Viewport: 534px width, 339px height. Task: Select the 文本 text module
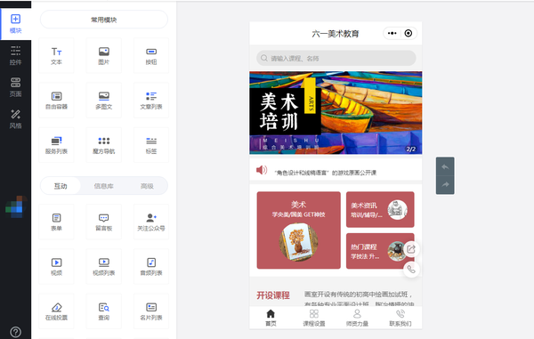(x=57, y=56)
